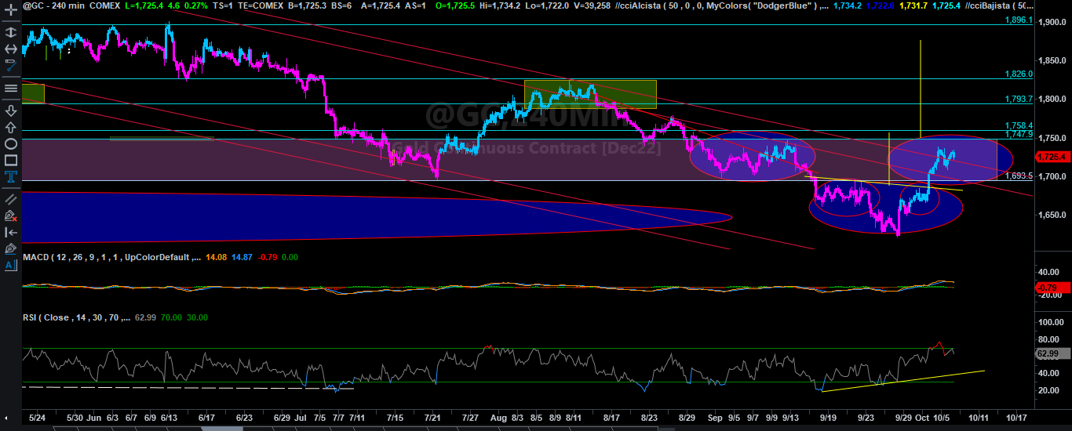Click the MACD 14.08 orange value
Viewport: 1072px width, 431px height.
click(x=216, y=257)
